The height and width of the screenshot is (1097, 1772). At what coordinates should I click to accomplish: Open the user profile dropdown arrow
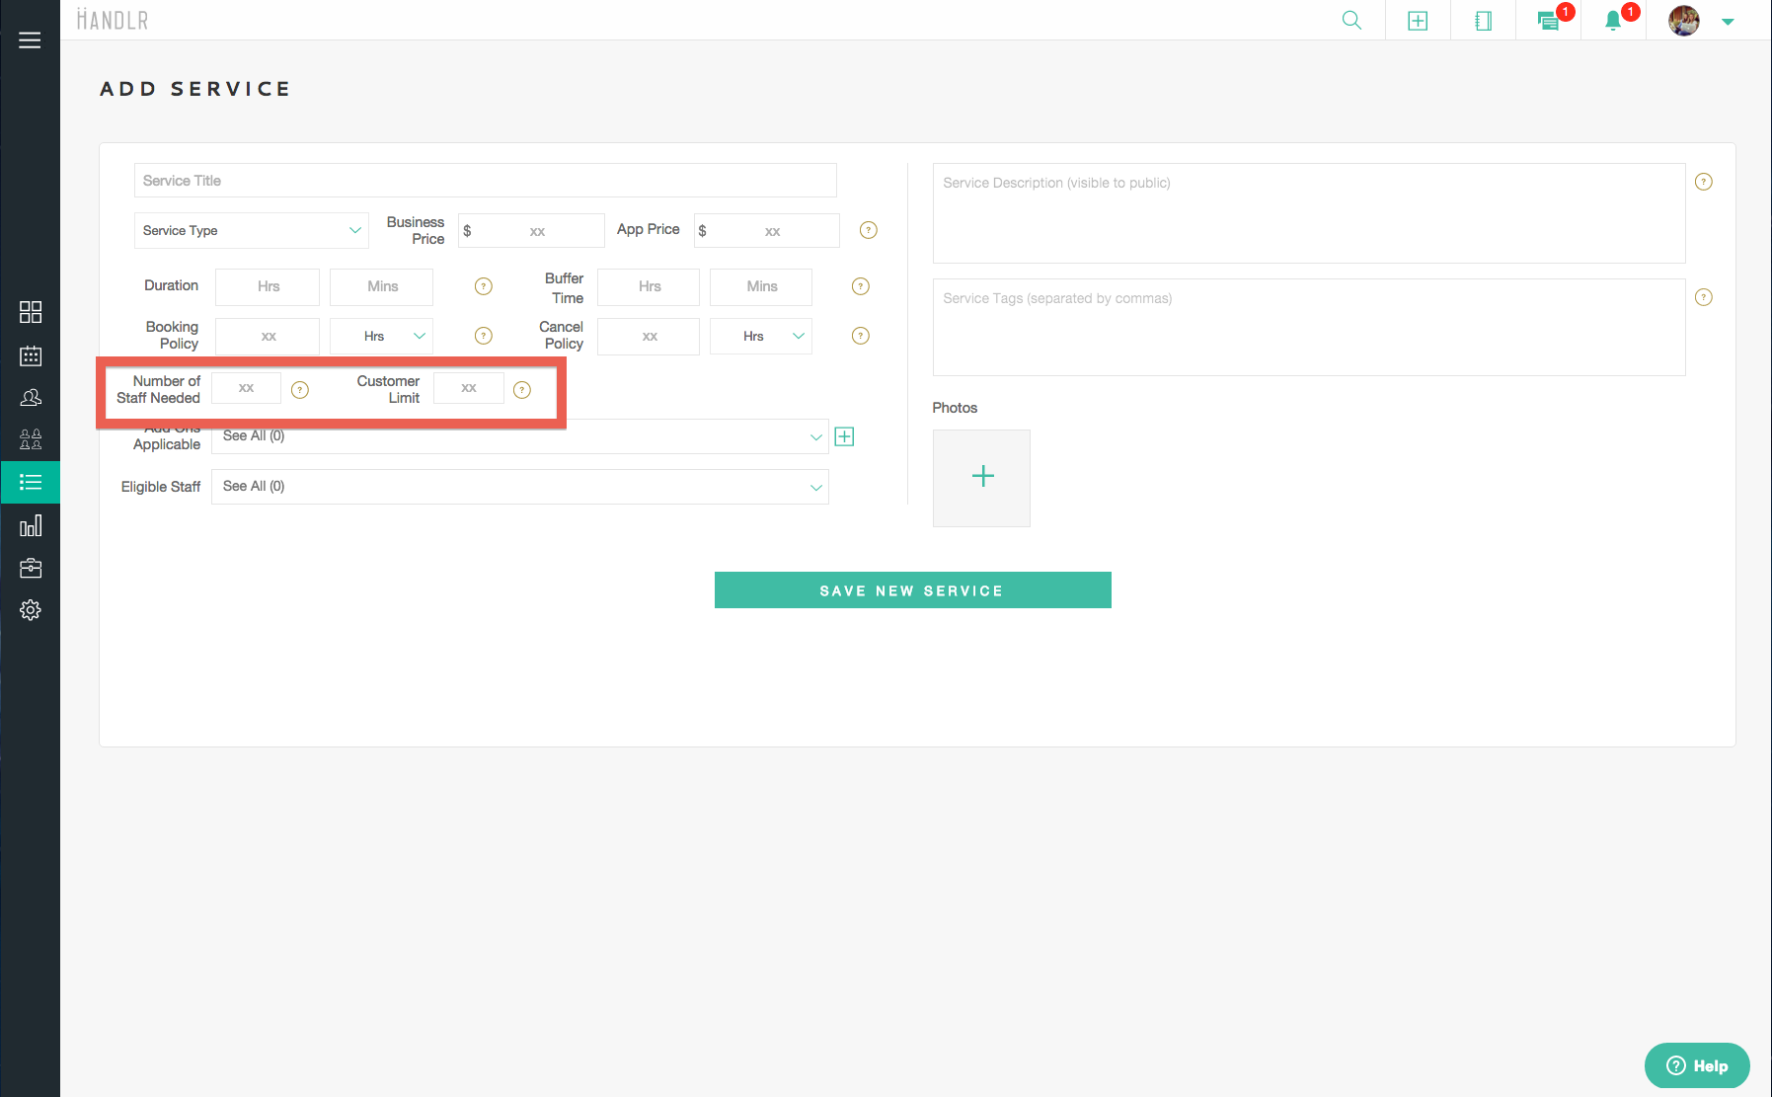(1728, 22)
